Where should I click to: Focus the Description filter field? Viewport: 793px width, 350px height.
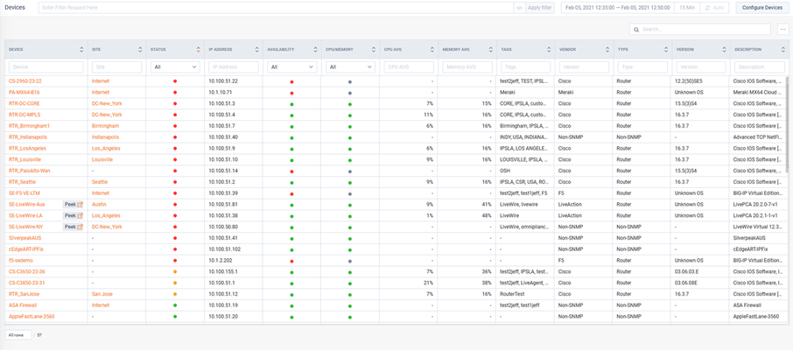point(759,66)
